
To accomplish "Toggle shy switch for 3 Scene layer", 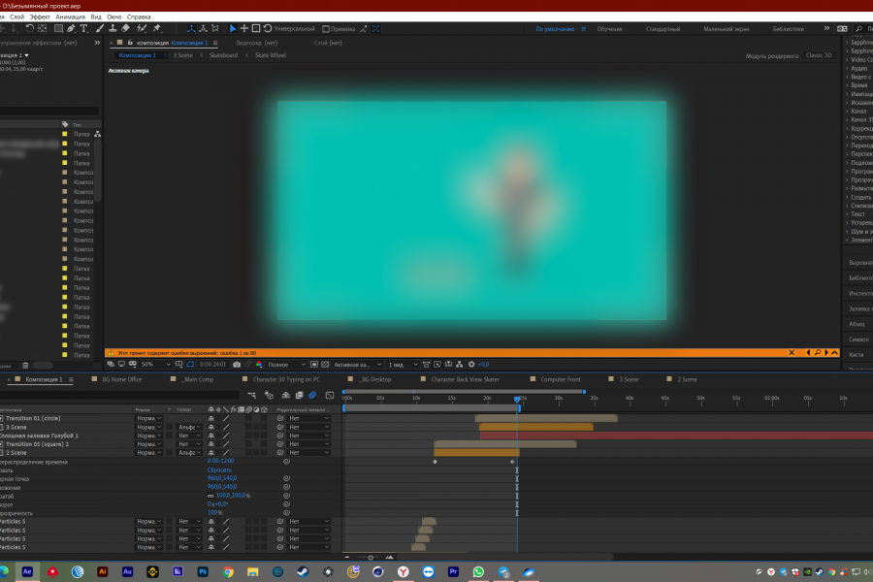I will [211, 427].
